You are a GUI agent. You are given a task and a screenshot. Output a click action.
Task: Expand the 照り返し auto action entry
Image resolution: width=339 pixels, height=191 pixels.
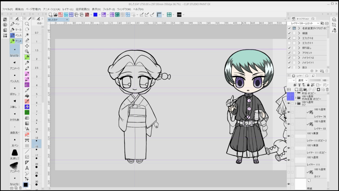(x=299, y=48)
